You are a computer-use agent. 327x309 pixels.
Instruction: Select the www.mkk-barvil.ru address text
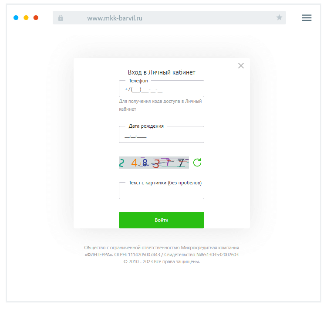click(115, 18)
